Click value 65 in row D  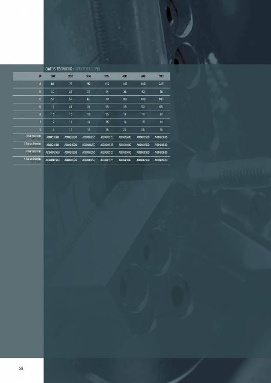click(x=161, y=107)
